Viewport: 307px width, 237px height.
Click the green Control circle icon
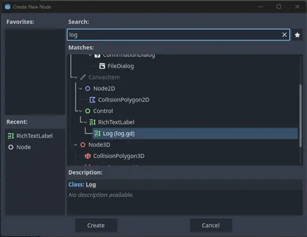point(88,111)
